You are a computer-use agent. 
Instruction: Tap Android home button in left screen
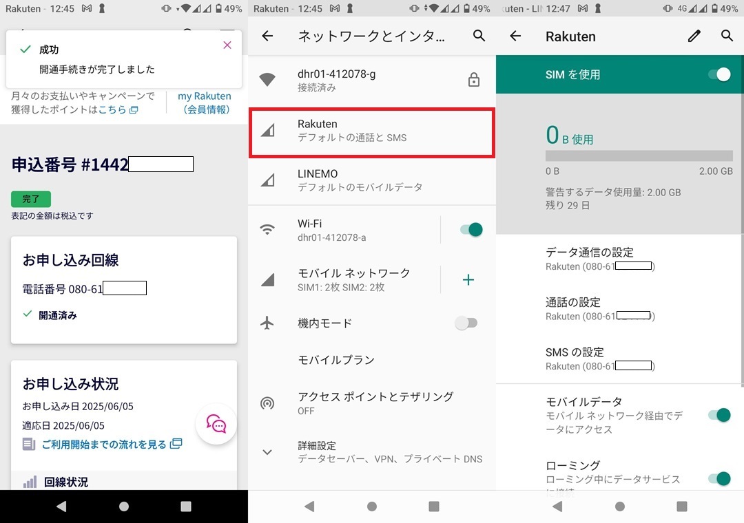point(124,506)
